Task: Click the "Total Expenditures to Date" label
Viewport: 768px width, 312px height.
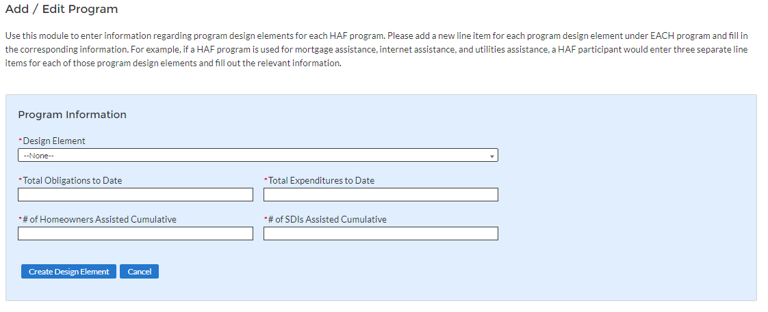Action: point(321,181)
